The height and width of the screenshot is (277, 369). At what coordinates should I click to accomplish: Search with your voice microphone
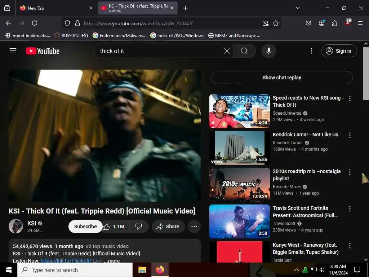click(x=269, y=51)
